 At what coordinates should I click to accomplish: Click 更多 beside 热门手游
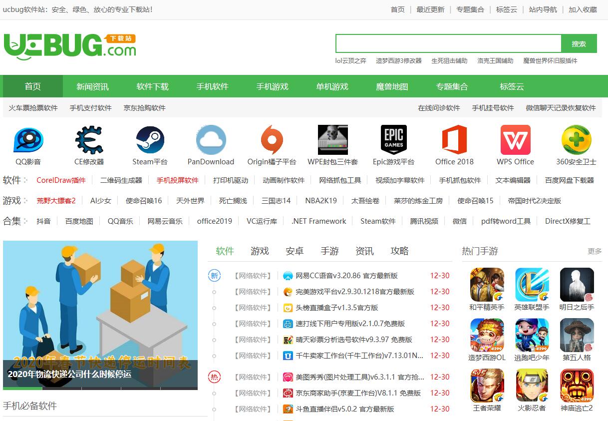pos(595,251)
